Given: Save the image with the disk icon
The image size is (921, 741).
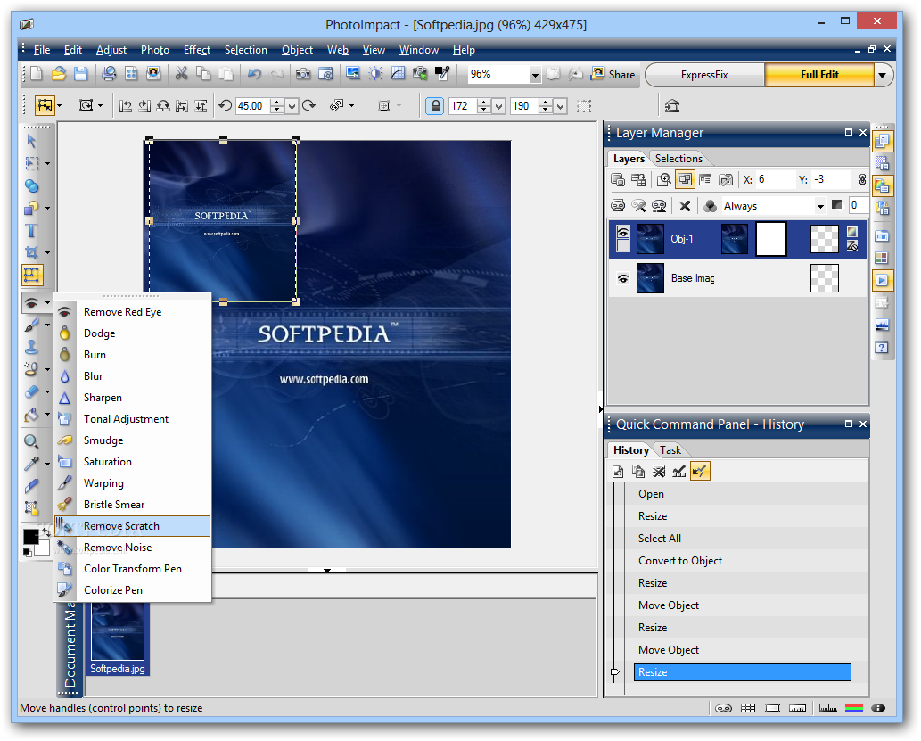Looking at the screenshot, I should [80, 73].
